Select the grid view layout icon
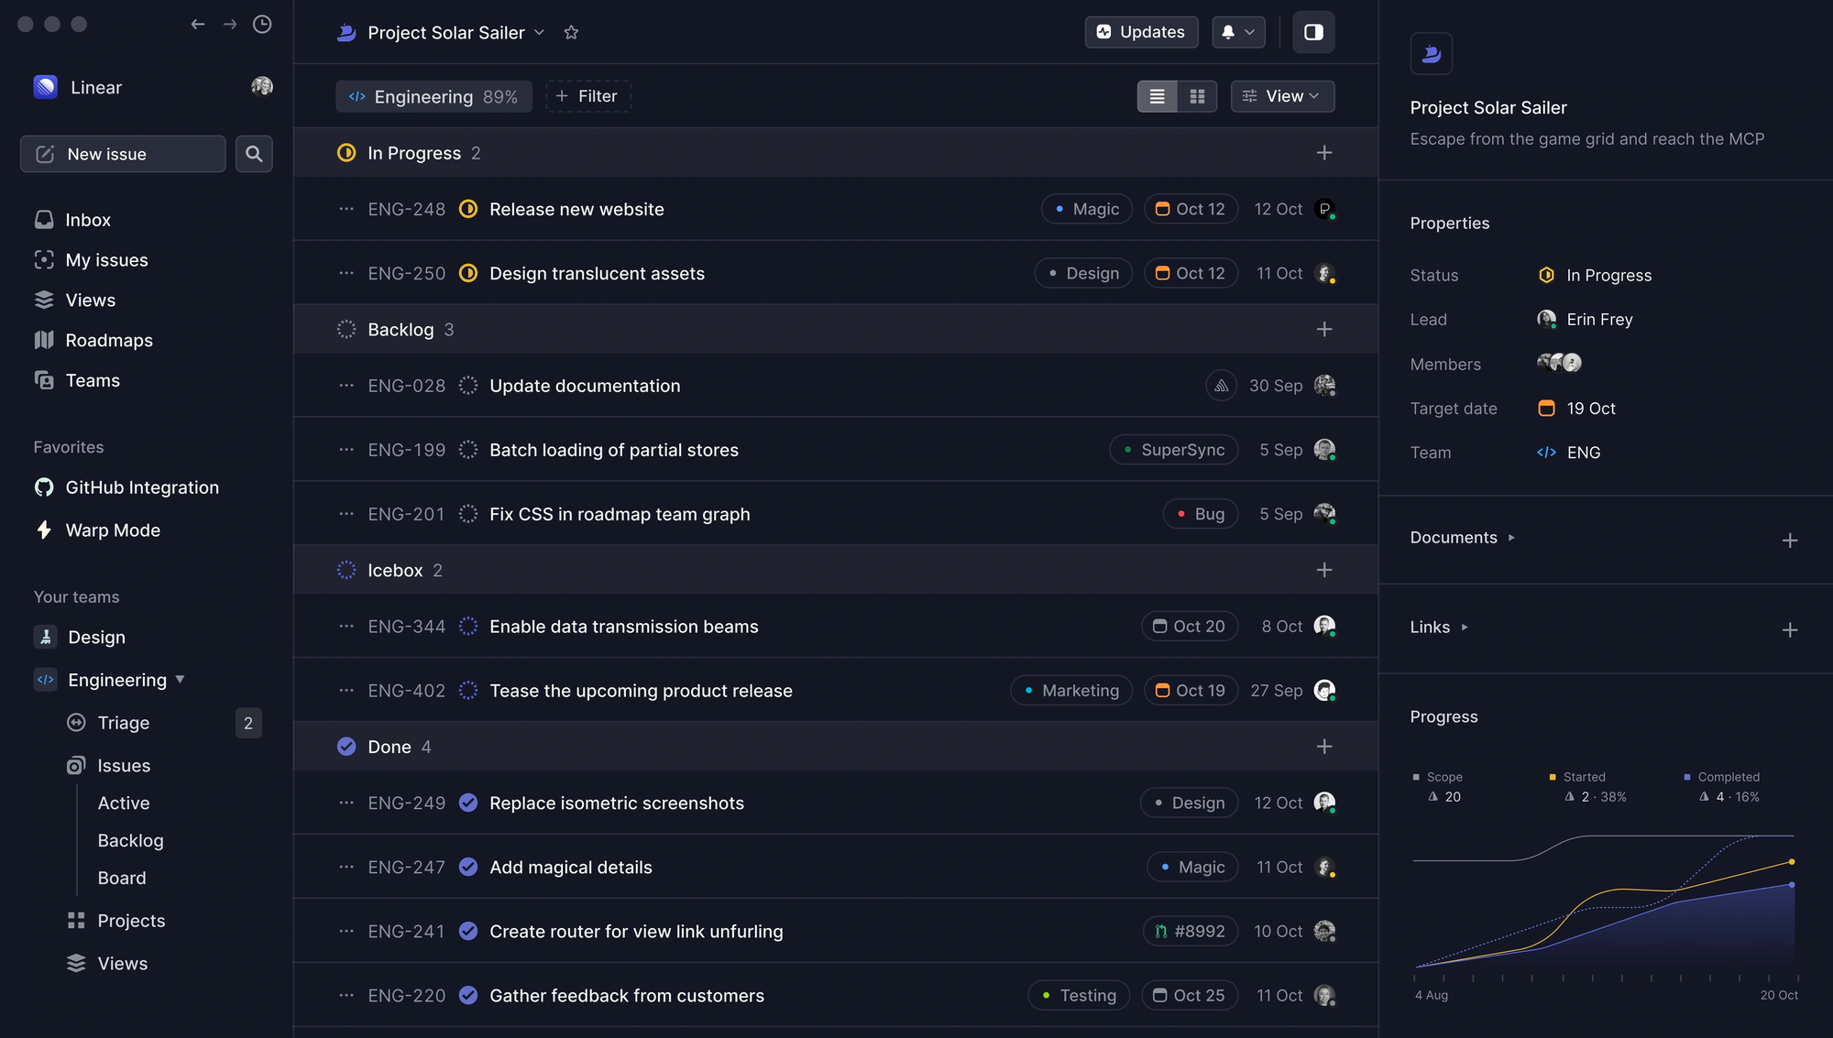Viewport: 1833px width, 1038px height. click(x=1196, y=95)
